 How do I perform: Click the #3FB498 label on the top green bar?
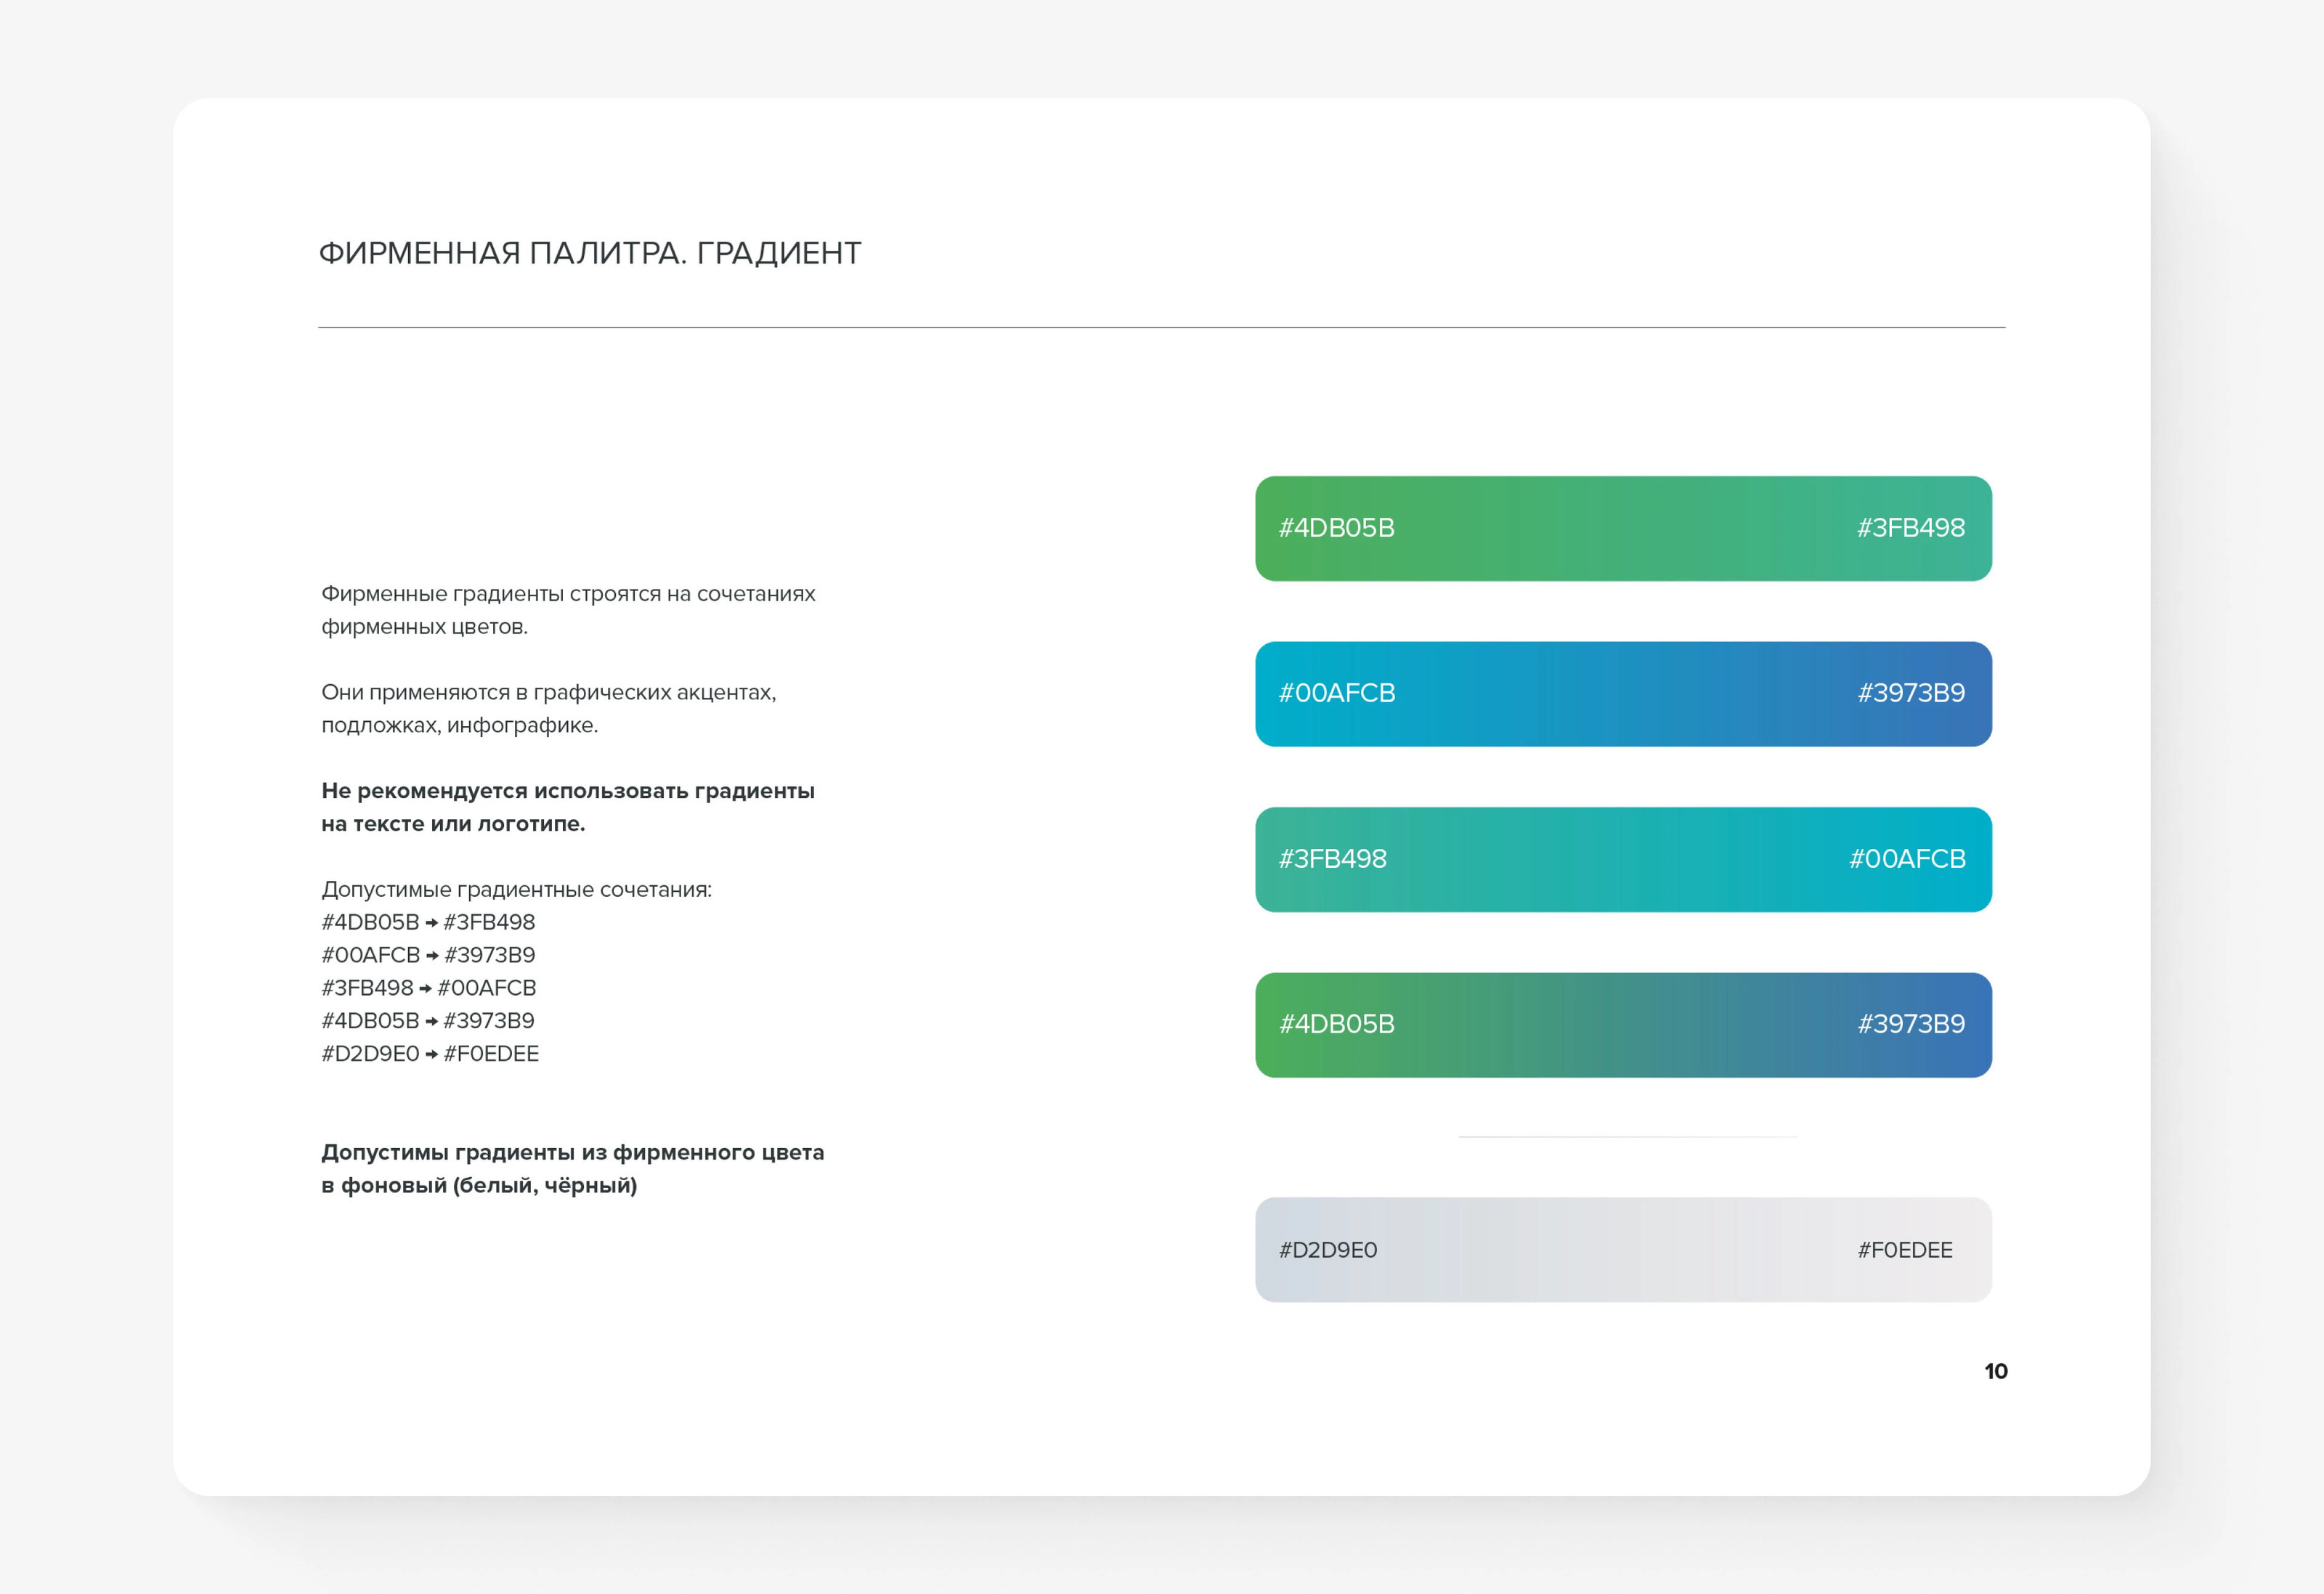tap(1910, 528)
